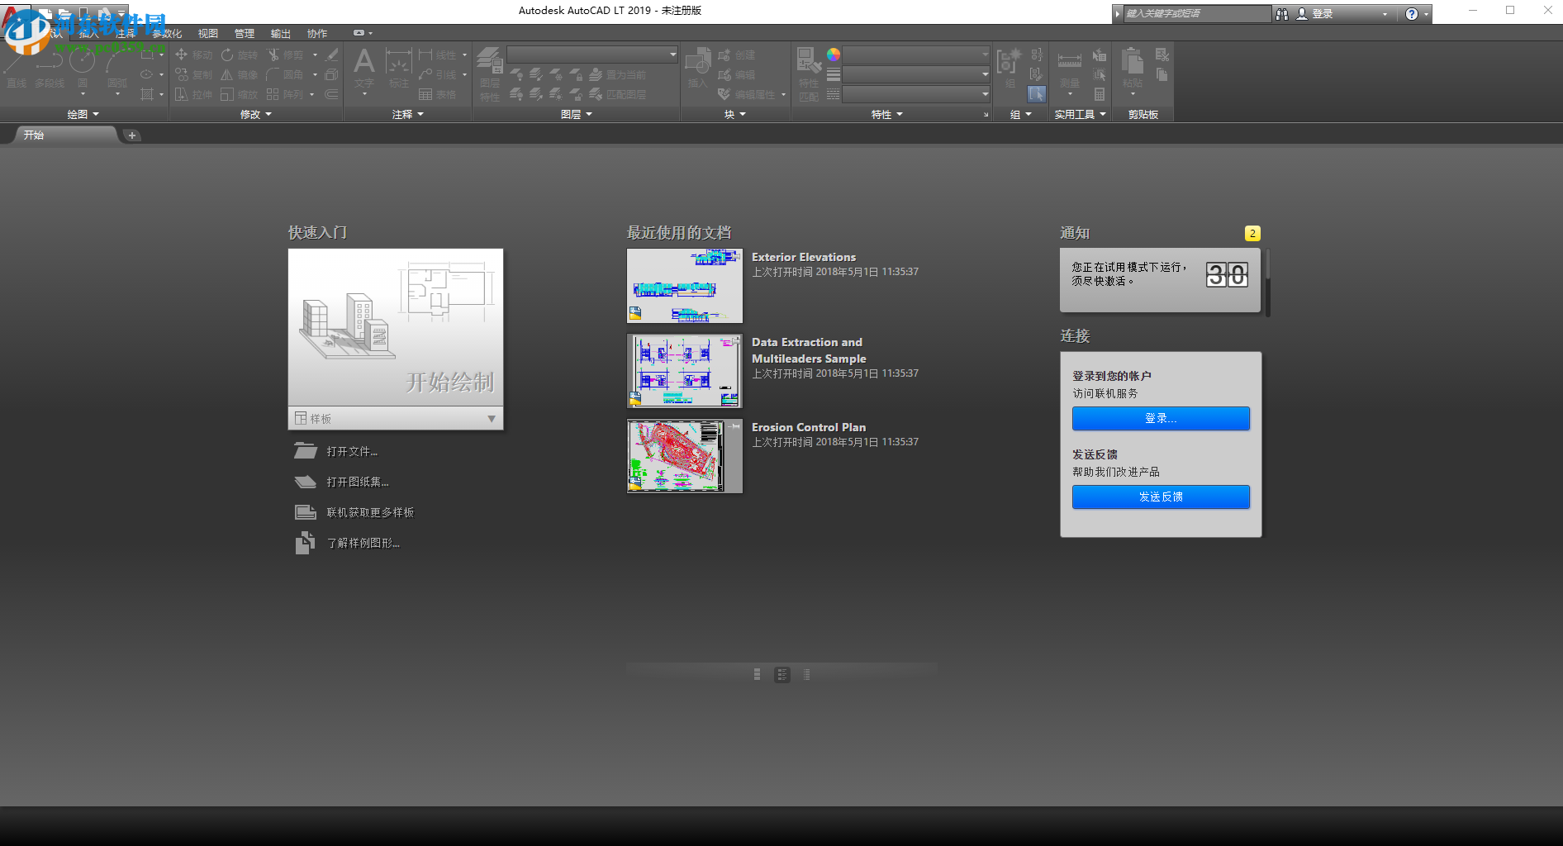The height and width of the screenshot is (846, 1563).
Task: Click the color wheel in 特性 panel
Action: pyautogui.click(x=833, y=54)
